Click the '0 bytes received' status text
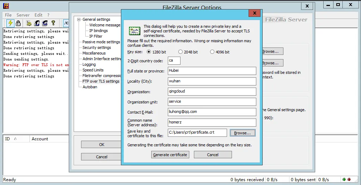 click(x=247, y=180)
